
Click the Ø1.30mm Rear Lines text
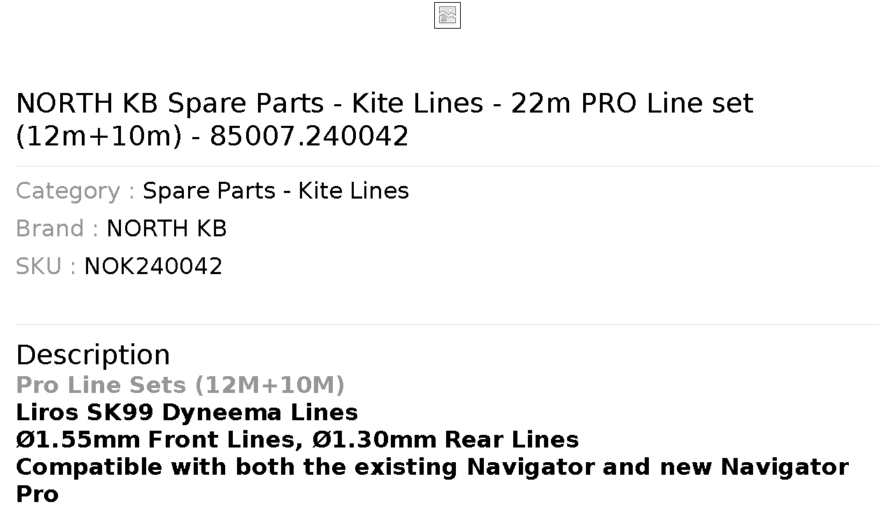(445, 440)
